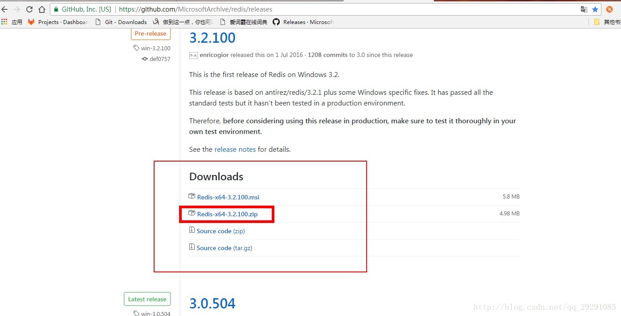Click the zip file icon beside Source code (zip)

coord(192,230)
